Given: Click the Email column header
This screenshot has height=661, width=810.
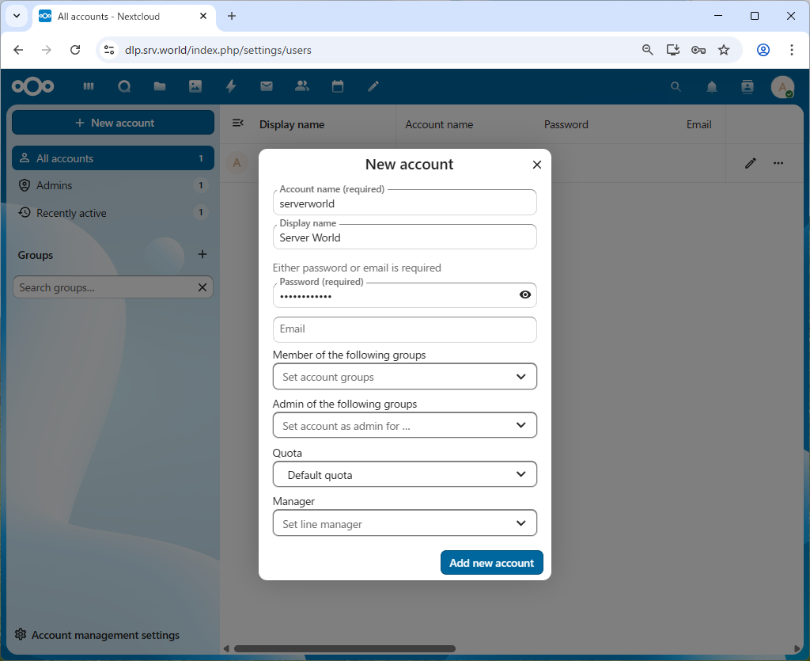Looking at the screenshot, I should (x=698, y=124).
